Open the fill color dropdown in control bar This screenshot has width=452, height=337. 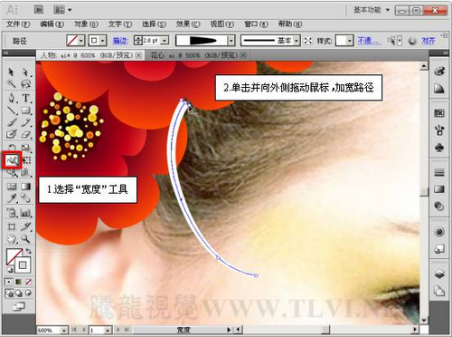(x=81, y=41)
